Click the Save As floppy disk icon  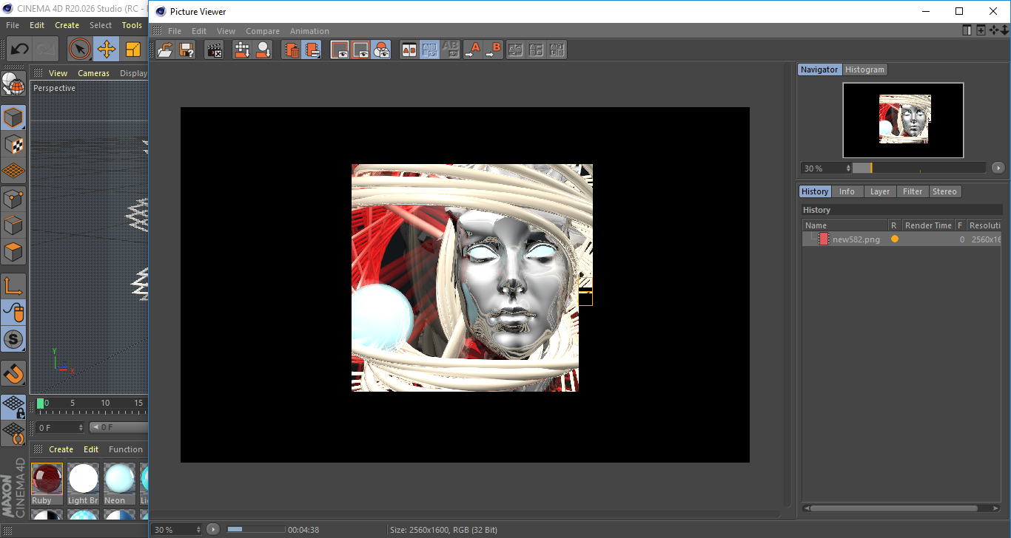[x=187, y=50]
